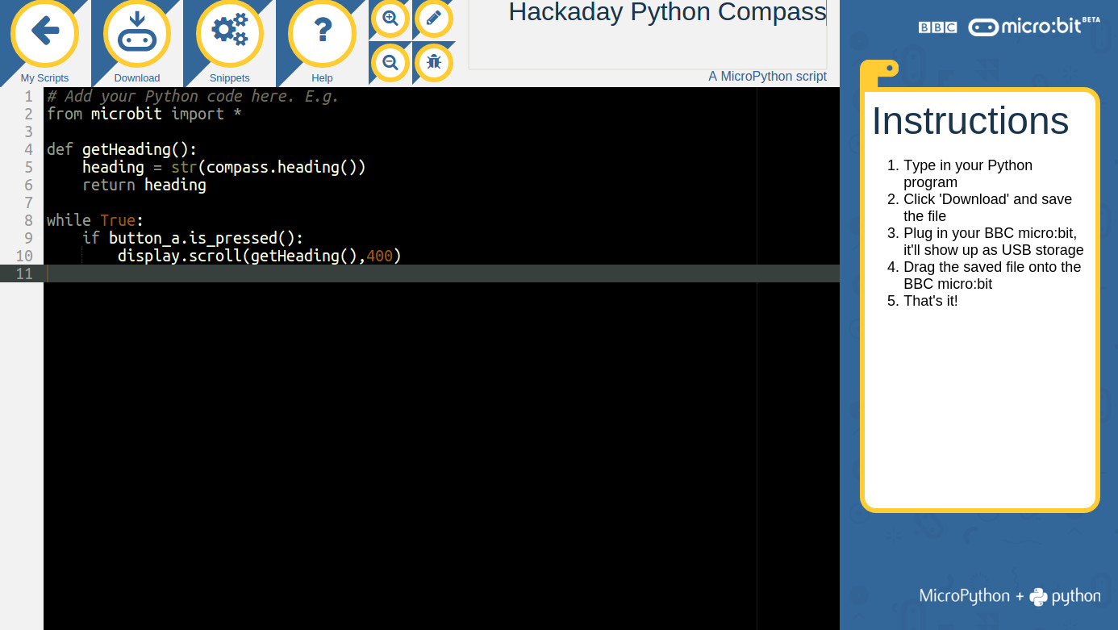Click line number 4 in gutter
The image size is (1118, 630).
point(28,149)
